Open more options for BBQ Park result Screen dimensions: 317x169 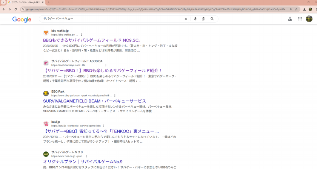pyautogui.click(x=115, y=96)
